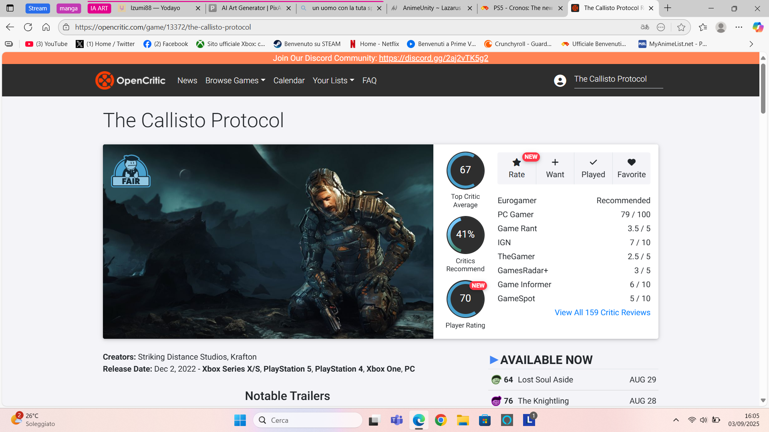This screenshot has height=432, width=769.
Task: Click the page vertical scrollbar
Action: point(763,88)
